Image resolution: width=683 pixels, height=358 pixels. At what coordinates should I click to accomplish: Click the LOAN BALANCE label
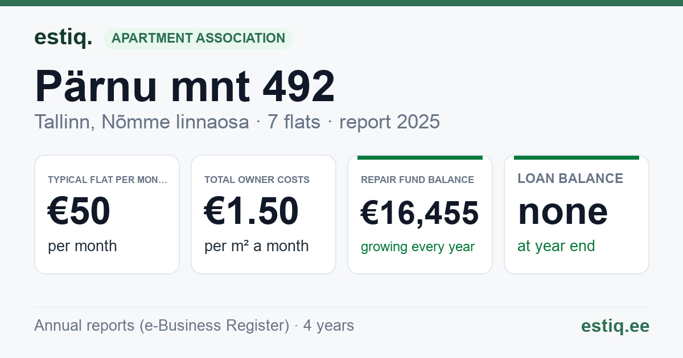click(x=570, y=178)
